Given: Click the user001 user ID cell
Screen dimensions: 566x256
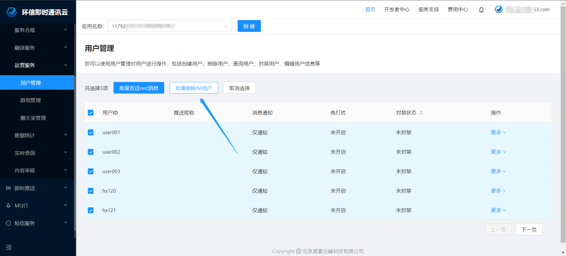Looking at the screenshot, I should pos(111,132).
